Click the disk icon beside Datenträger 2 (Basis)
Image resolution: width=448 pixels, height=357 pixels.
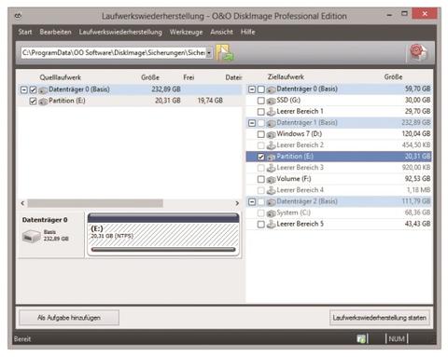(272, 202)
